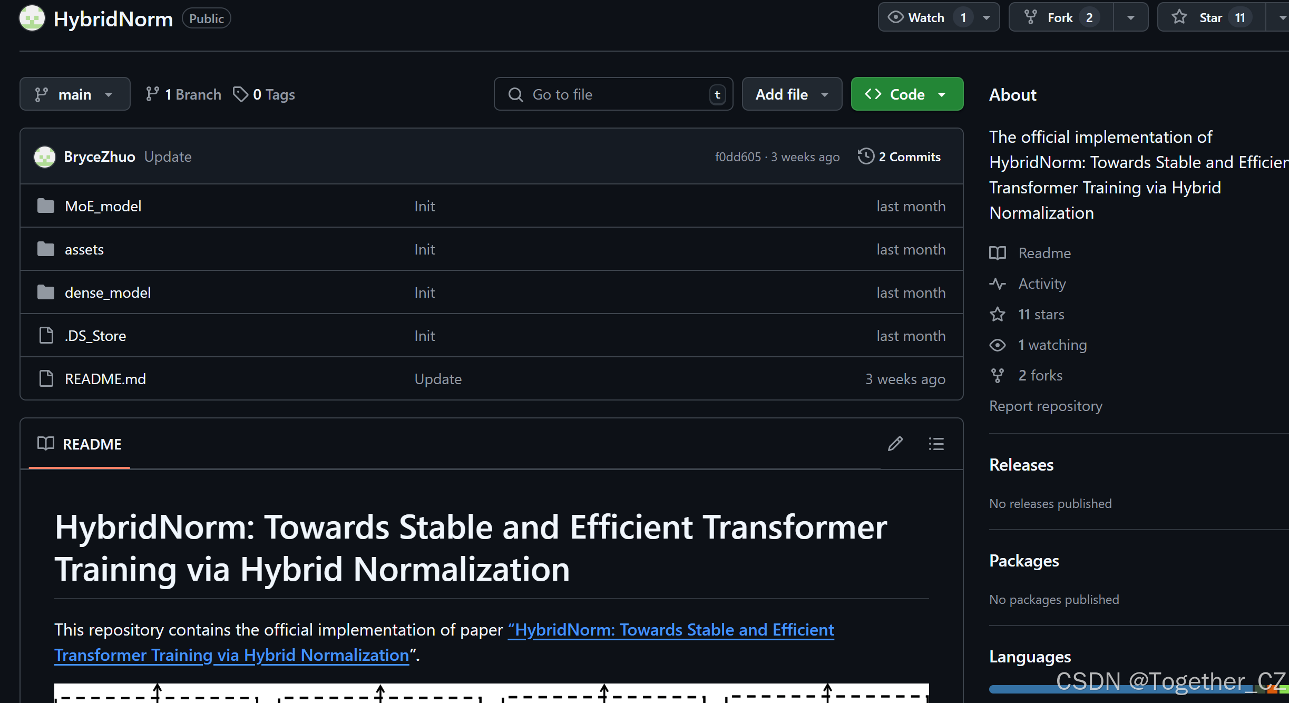Click the tag icon next to 0 Tags
This screenshot has width=1289, height=703.
pyautogui.click(x=240, y=94)
